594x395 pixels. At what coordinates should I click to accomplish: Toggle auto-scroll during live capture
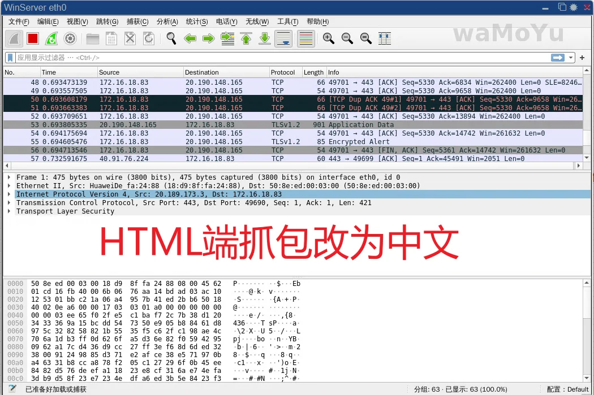(283, 38)
